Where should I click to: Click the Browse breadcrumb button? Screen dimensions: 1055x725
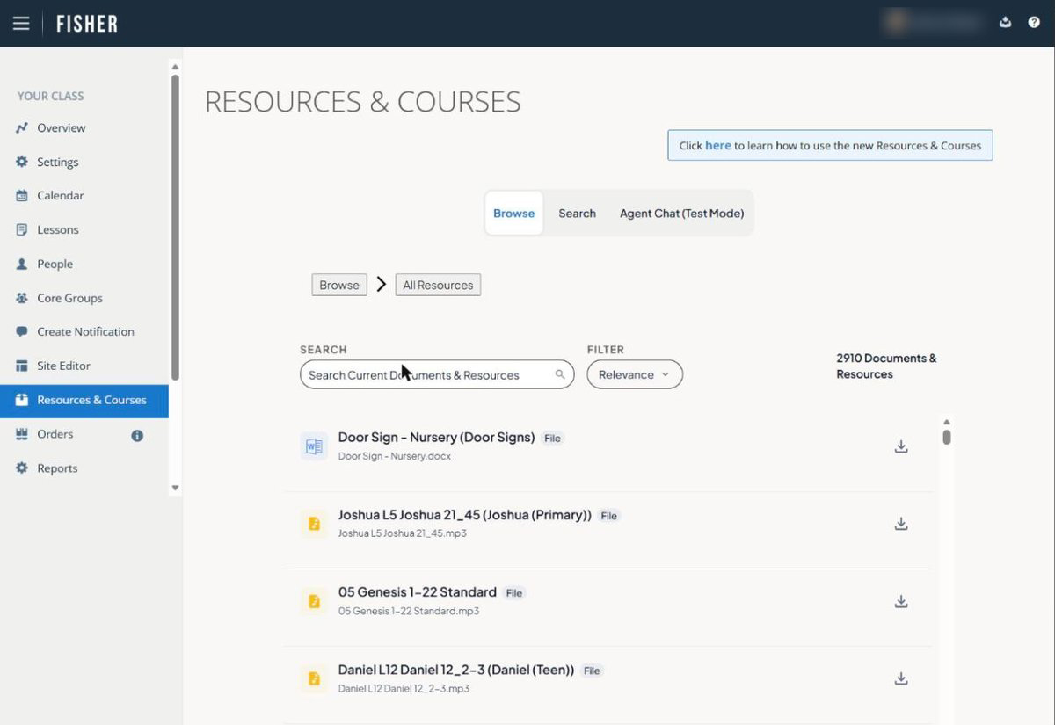coord(339,286)
